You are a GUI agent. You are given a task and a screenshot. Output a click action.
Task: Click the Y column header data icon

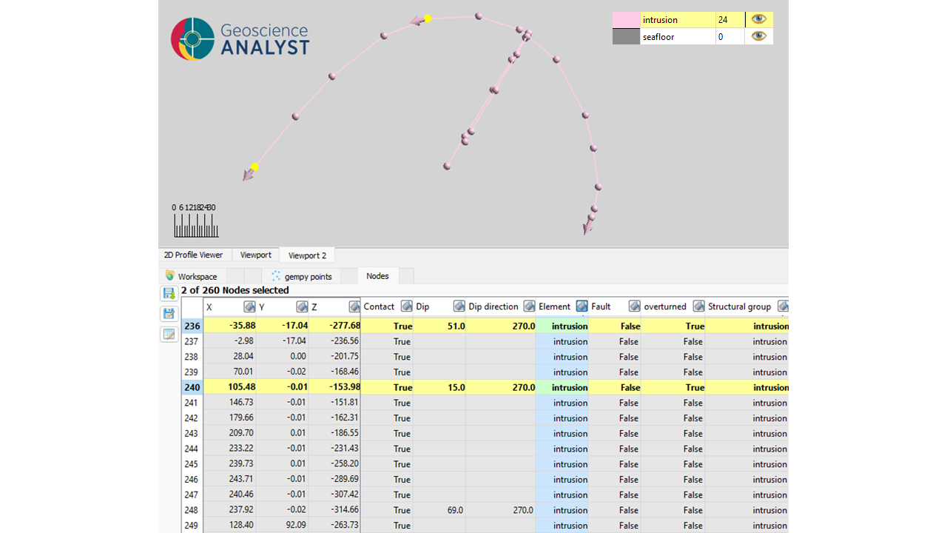tap(302, 306)
